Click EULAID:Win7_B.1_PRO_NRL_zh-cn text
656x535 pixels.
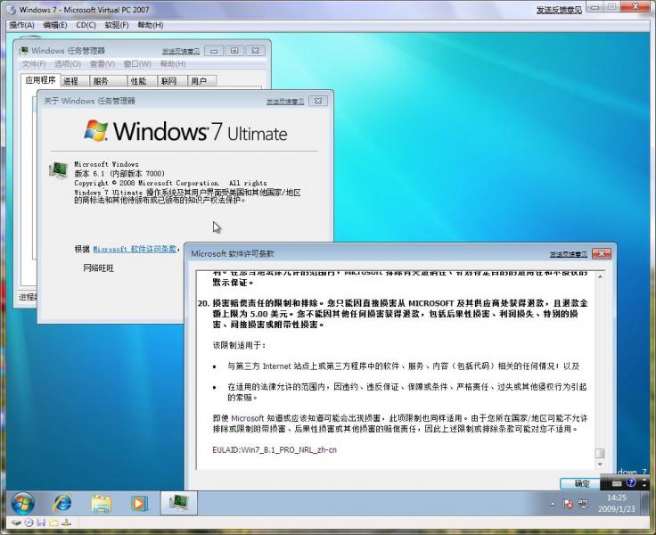pos(275,450)
